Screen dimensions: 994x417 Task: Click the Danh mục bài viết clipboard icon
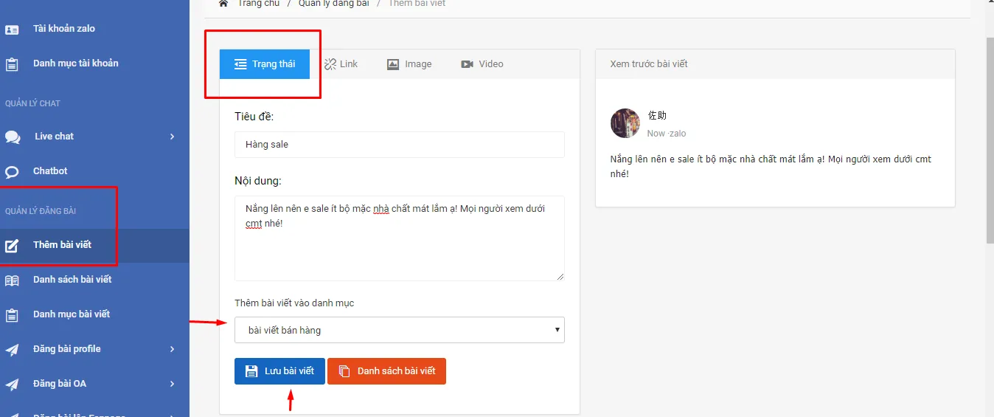(x=12, y=315)
